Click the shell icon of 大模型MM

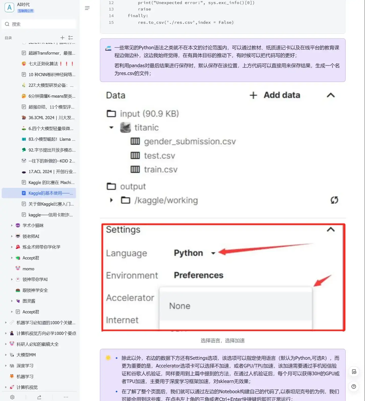click(x=12, y=355)
